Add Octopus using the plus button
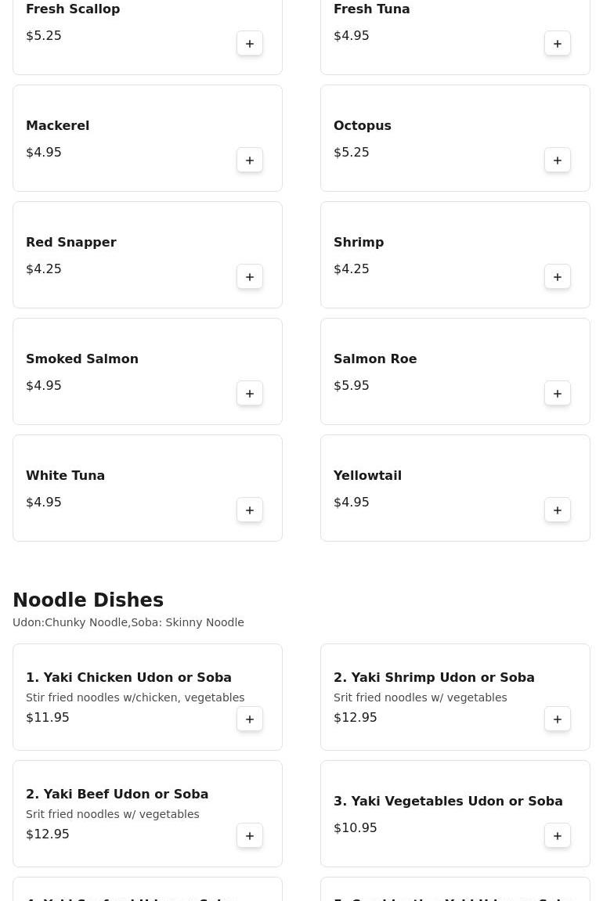Screen dimensions: 603x901 click(557, 160)
